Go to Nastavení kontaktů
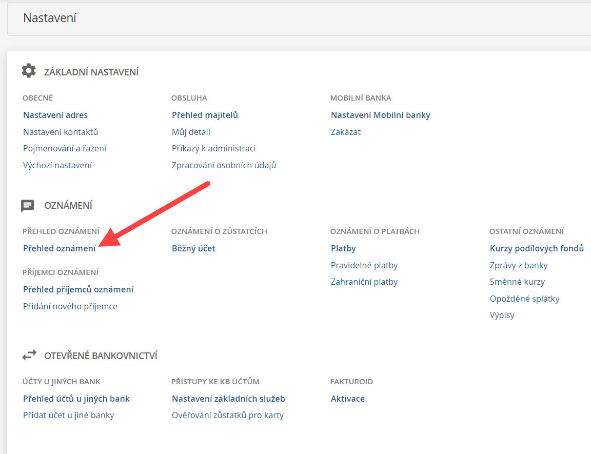 click(x=61, y=132)
